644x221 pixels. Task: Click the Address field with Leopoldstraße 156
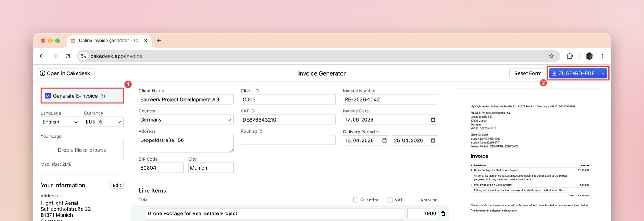[x=186, y=144]
